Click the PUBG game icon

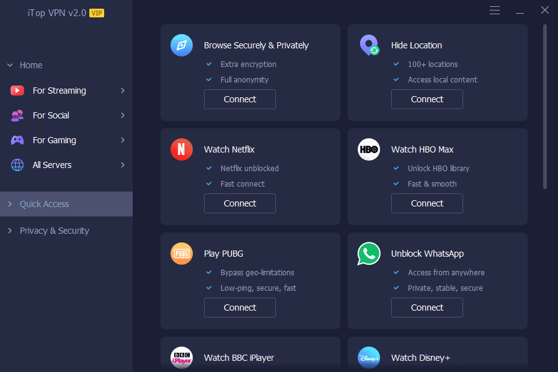181,254
